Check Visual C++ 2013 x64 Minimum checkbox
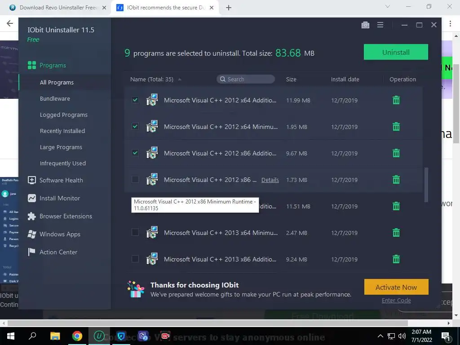The image size is (460, 345). (x=135, y=232)
